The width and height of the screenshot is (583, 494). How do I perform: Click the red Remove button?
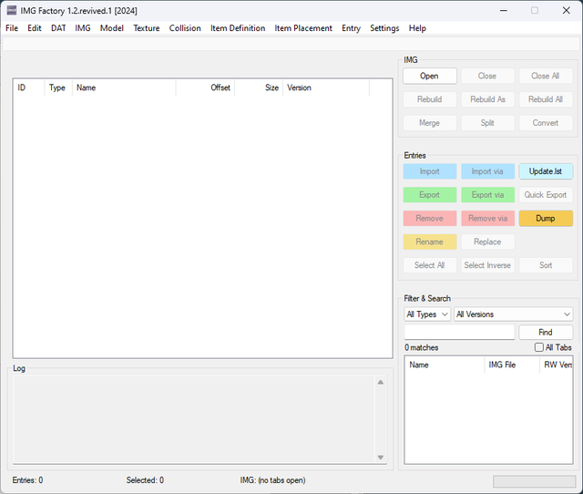[429, 219]
